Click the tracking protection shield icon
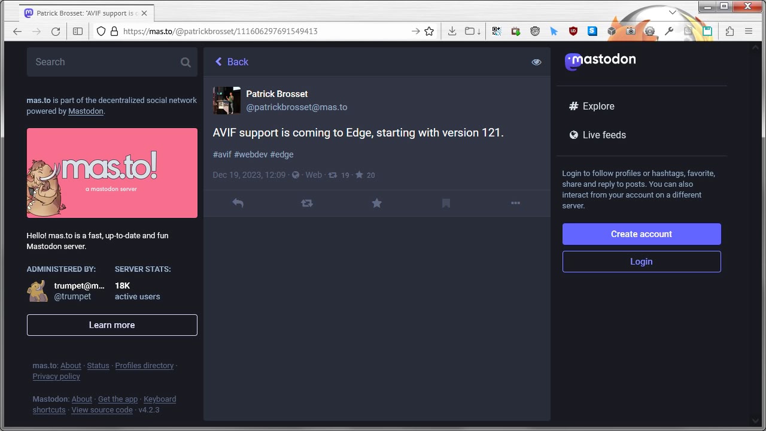766x431 pixels. tap(101, 31)
